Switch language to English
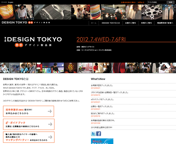This screenshot has height=144, width=176. 11,2
